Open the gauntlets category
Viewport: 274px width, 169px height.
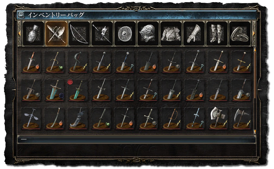point(194,34)
